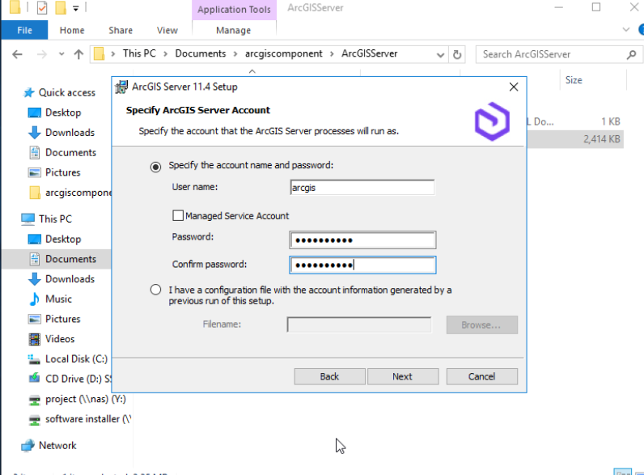This screenshot has width=644, height=475.
Task: Click the quick access Properties checkmark icon
Action: [x=42, y=8]
